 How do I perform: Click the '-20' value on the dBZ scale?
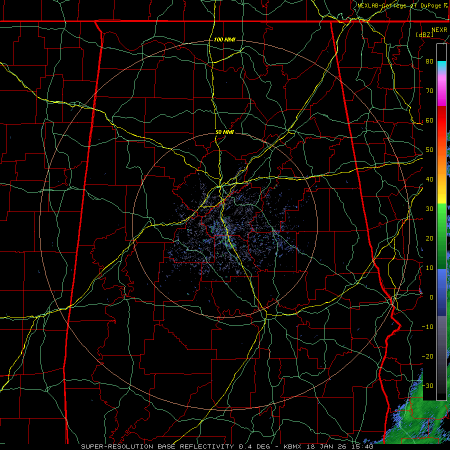(427, 356)
